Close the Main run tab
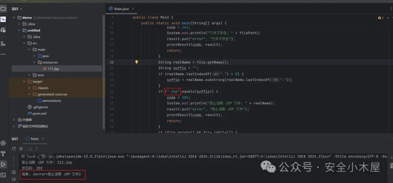 click(43, 139)
